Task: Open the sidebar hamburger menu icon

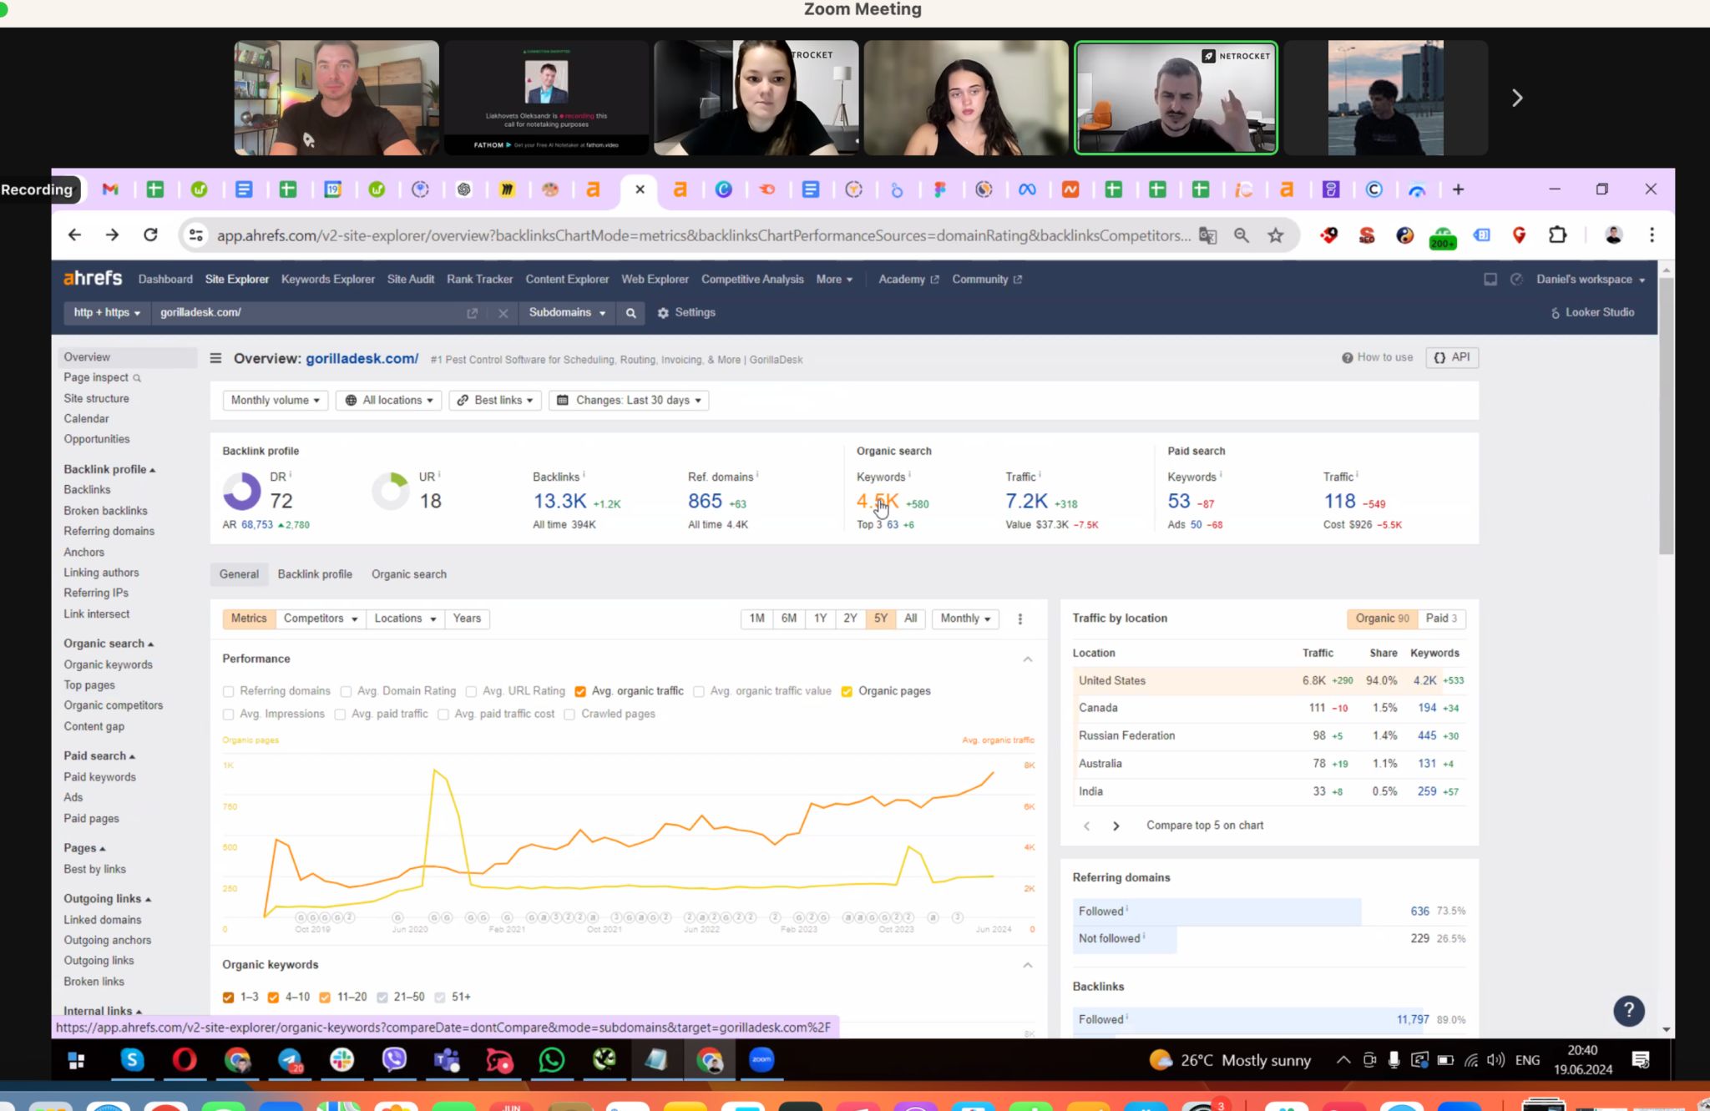Action: pyautogui.click(x=215, y=359)
